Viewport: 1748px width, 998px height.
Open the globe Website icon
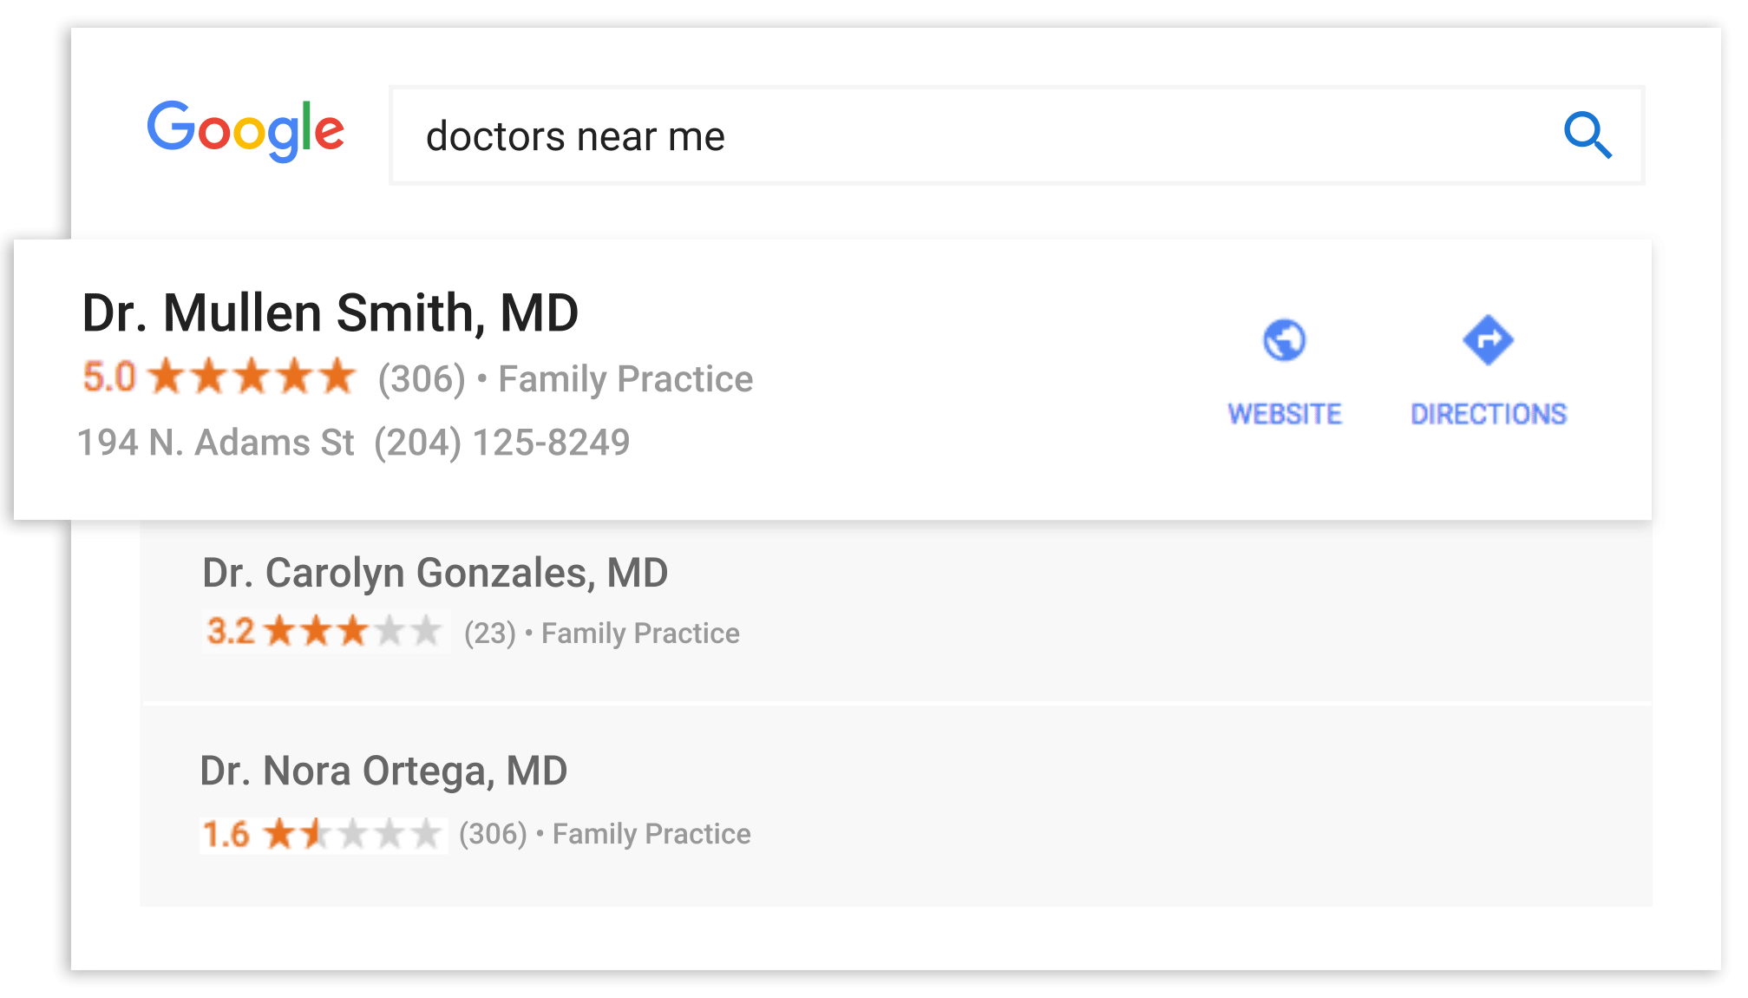tap(1284, 340)
